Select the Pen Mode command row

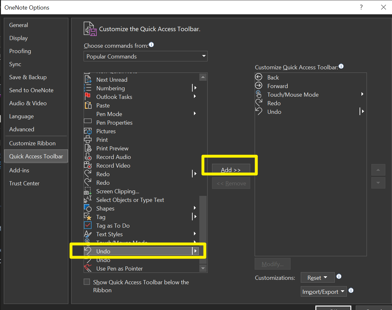[141, 114]
